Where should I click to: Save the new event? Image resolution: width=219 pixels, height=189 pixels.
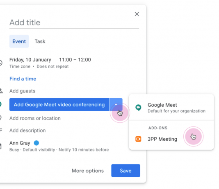(126, 171)
